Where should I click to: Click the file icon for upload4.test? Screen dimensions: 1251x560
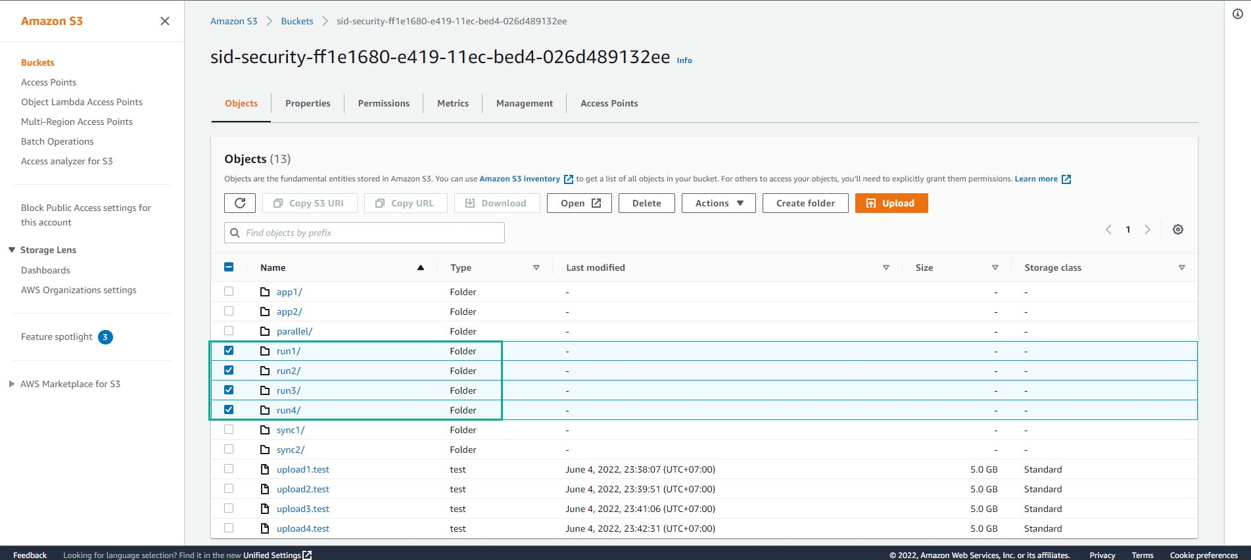[x=265, y=528]
